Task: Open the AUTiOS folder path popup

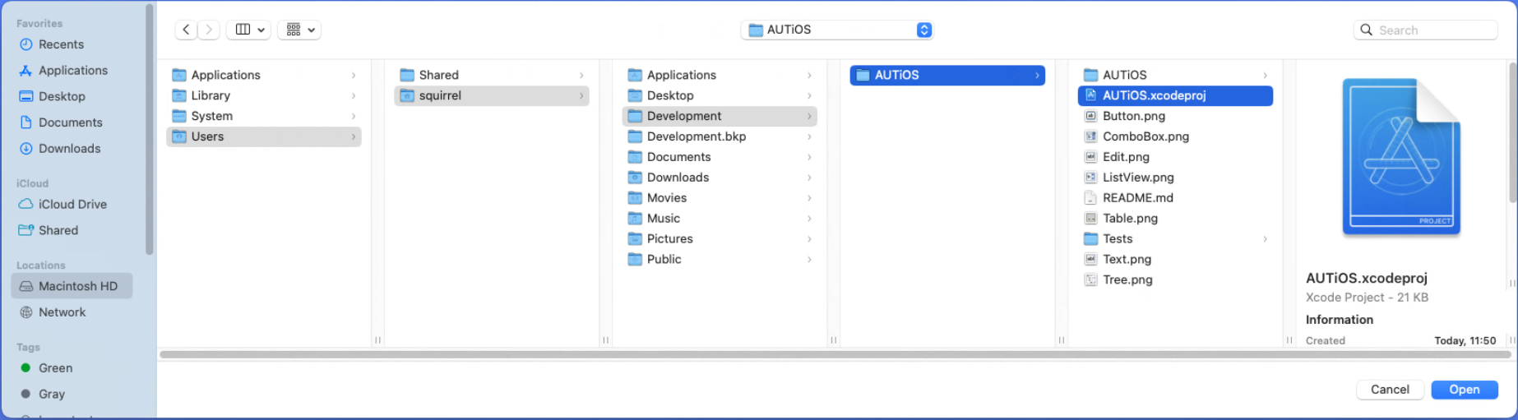Action: click(x=837, y=30)
